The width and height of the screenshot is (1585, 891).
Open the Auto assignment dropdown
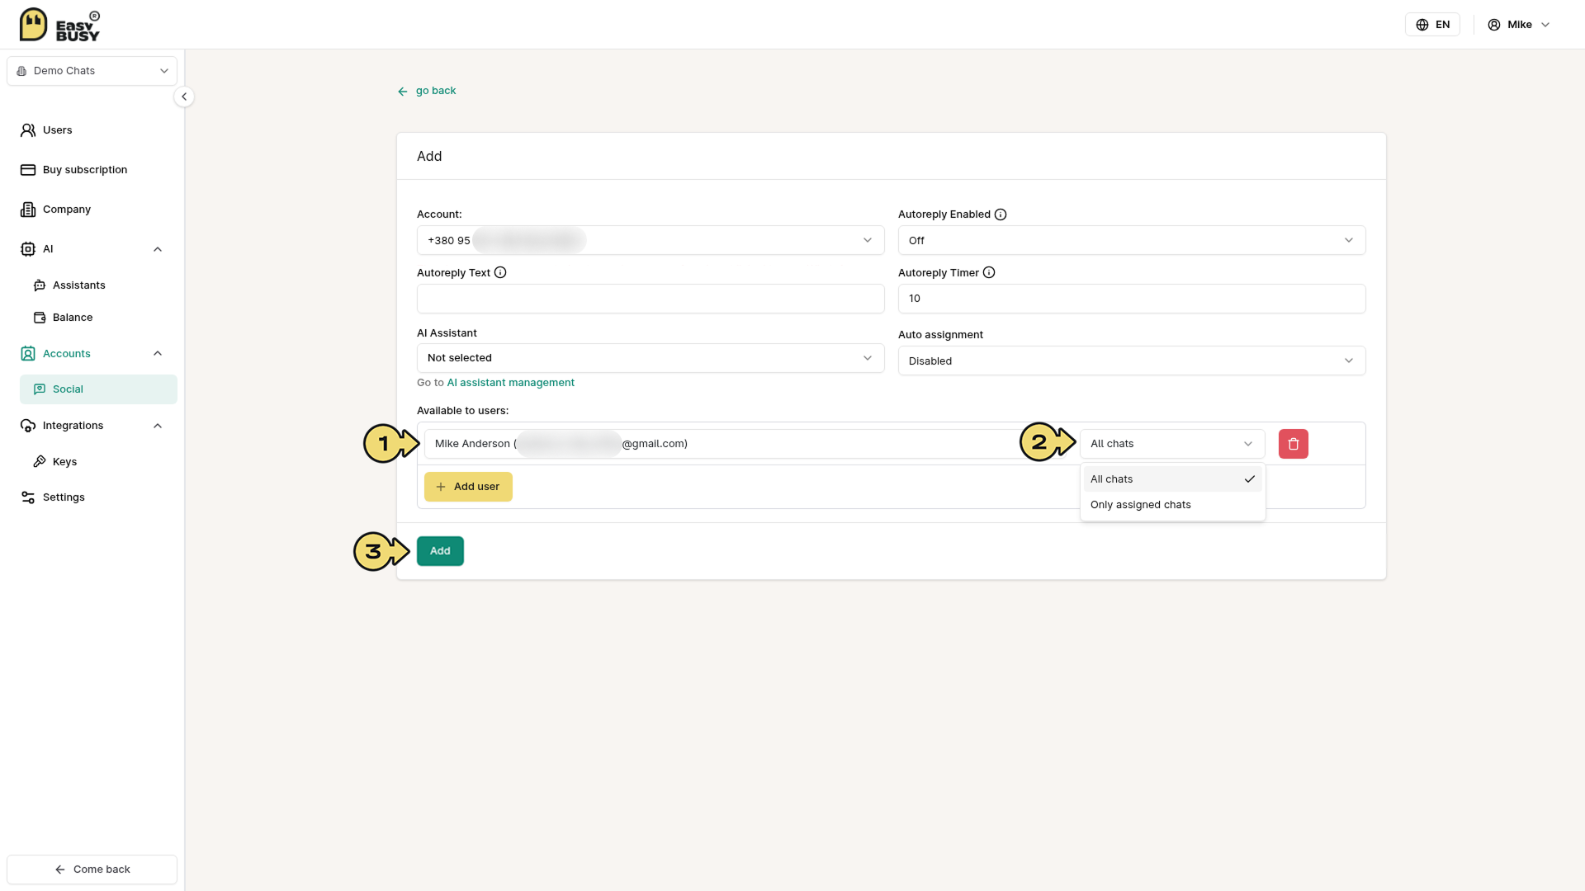click(1132, 361)
